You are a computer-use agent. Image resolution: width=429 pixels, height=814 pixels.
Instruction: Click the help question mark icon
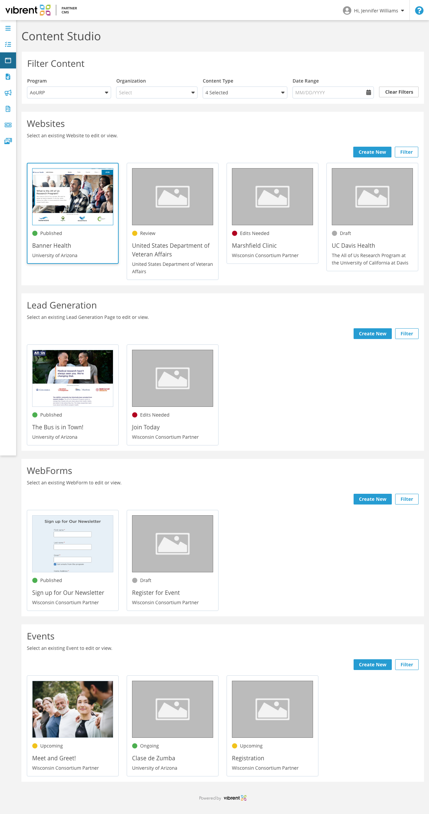click(x=419, y=10)
